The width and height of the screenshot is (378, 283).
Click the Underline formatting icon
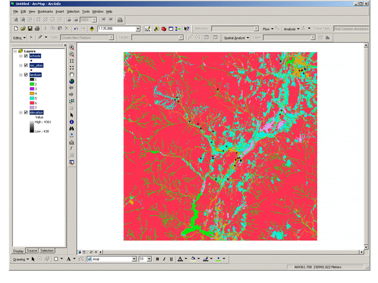(171, 259)
